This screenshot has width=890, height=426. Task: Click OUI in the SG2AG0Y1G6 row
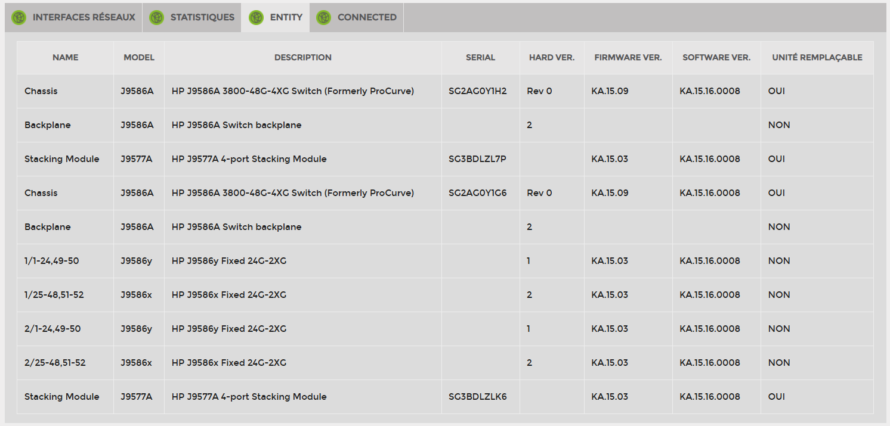[777, 193]
